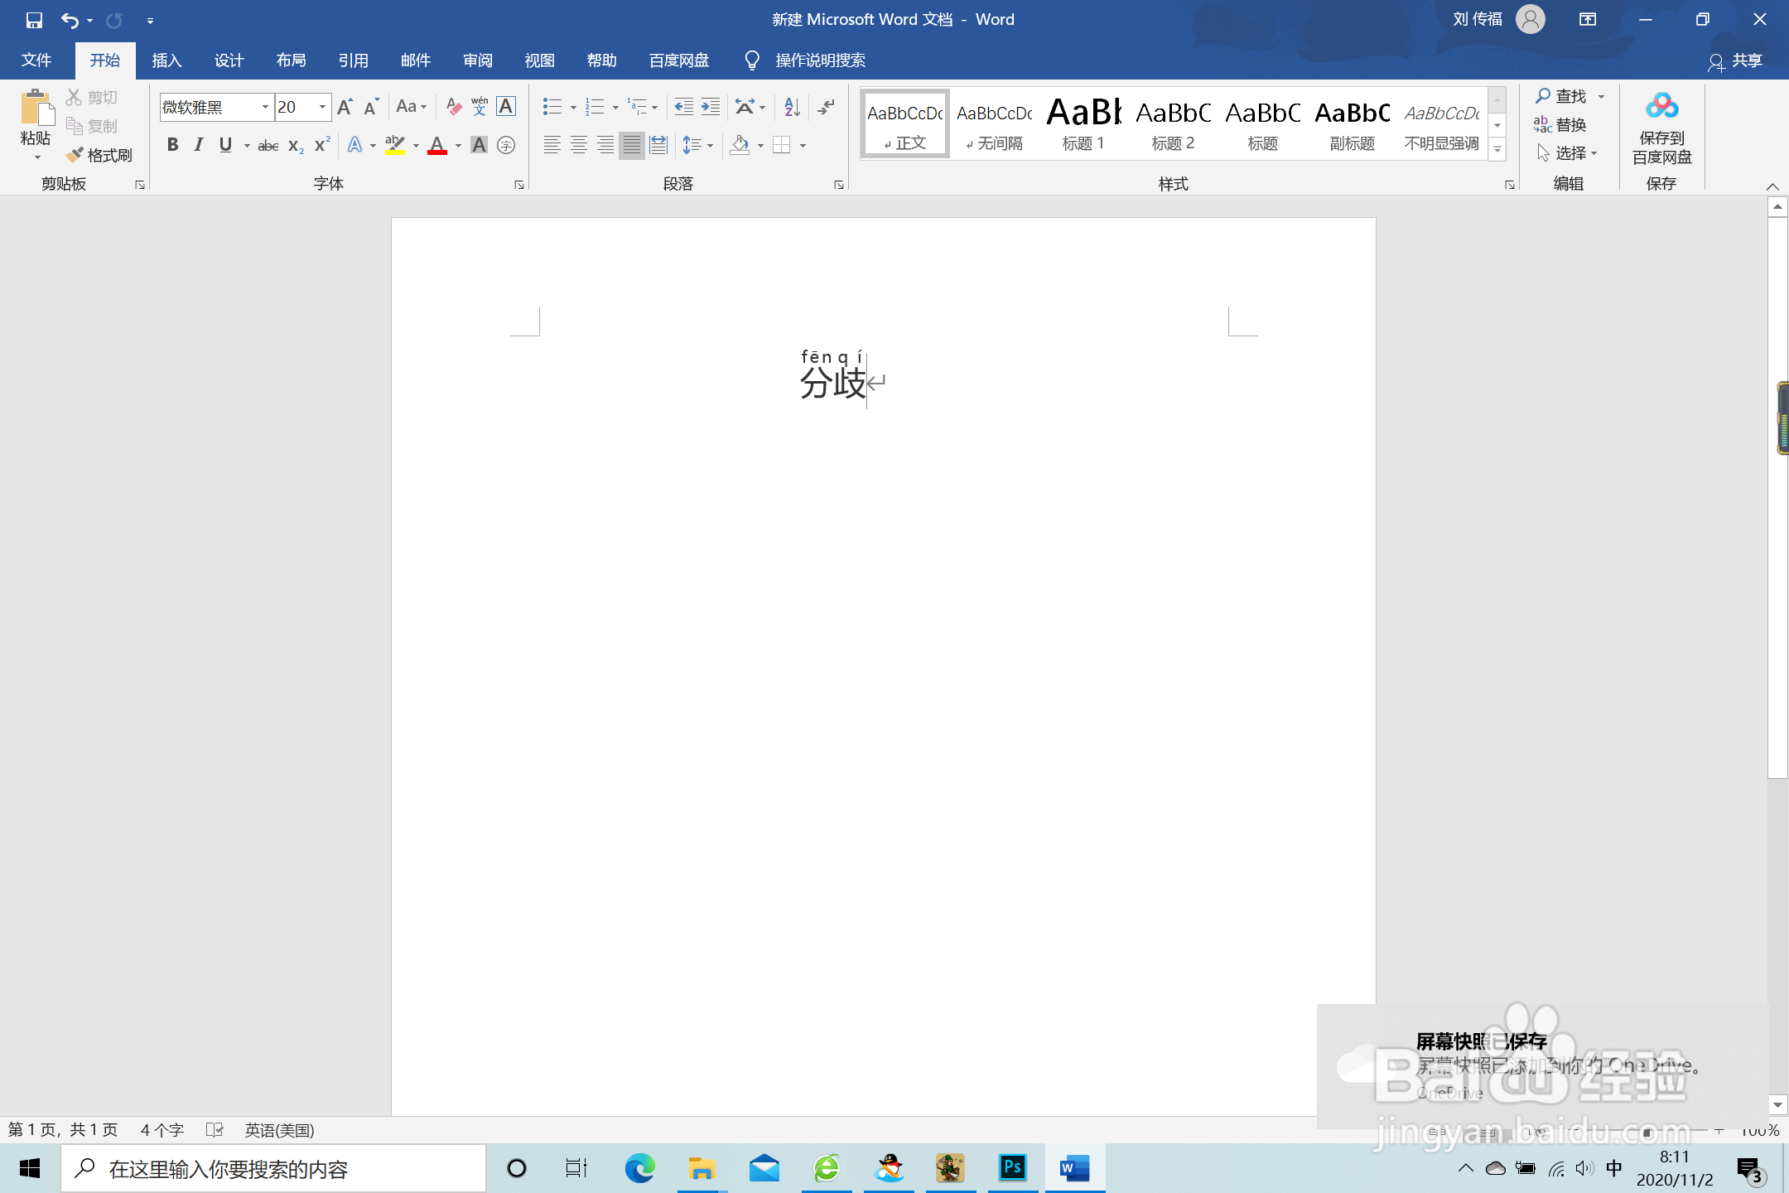Open the font name dropdown
This screenshot has width=1789, height=1193.
click(x=265, y=107)
